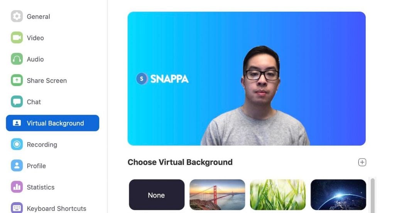
Task: Select the Statistics bar chart icon
Action: point(17,187)
